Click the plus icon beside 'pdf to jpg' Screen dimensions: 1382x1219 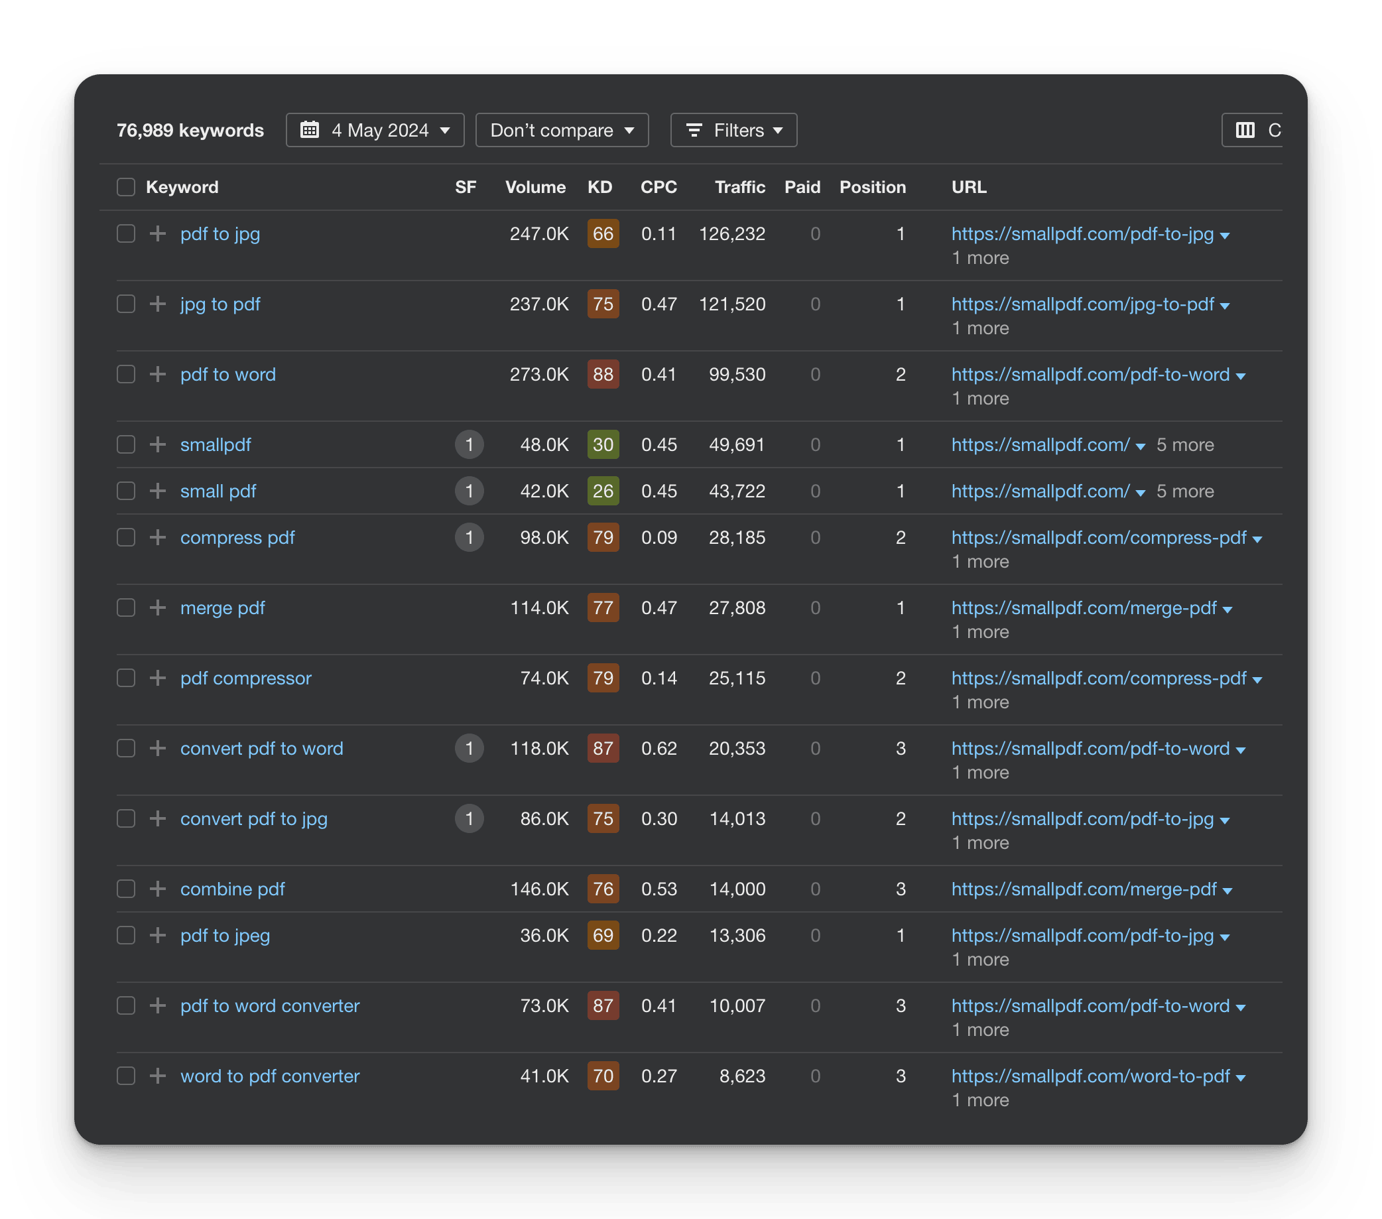coord(158,234)
